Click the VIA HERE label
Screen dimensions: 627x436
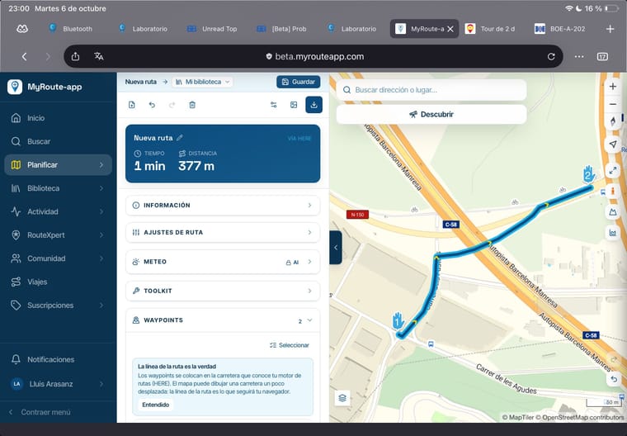click(x=299, y=139)
